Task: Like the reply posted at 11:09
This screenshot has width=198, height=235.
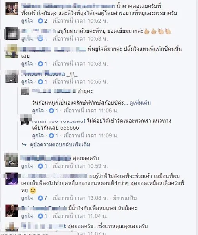Action: (38, 135)
